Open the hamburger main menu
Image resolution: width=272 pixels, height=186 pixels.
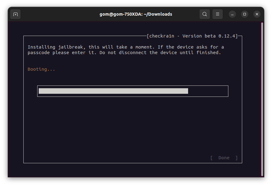point(218,14)
